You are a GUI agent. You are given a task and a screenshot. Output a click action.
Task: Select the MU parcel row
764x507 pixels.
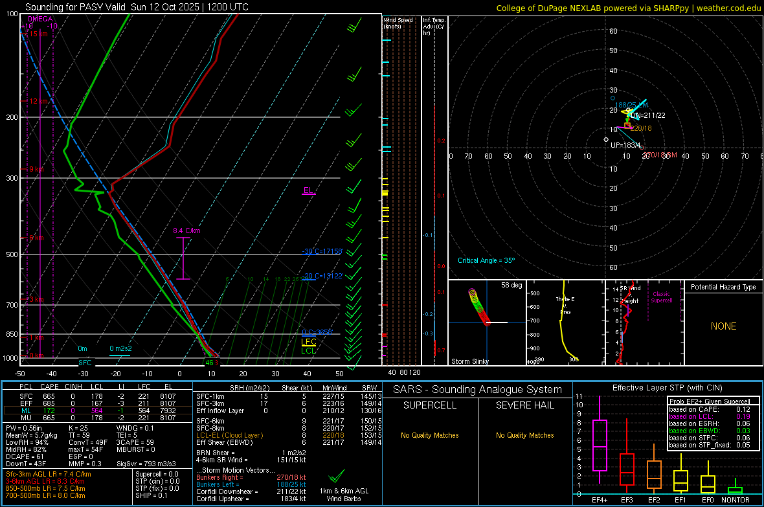tap(98, 418)
